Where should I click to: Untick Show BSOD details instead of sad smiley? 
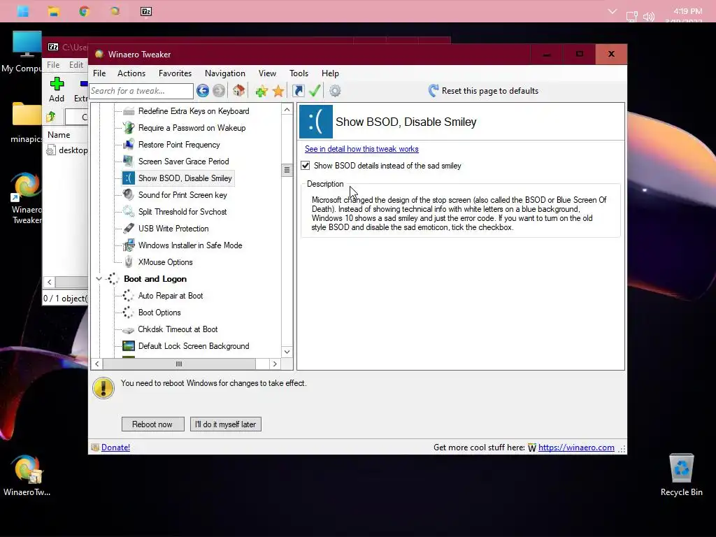[x=306, y=166]
